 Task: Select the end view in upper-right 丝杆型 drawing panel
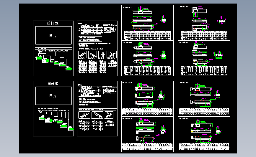point(222,20)
